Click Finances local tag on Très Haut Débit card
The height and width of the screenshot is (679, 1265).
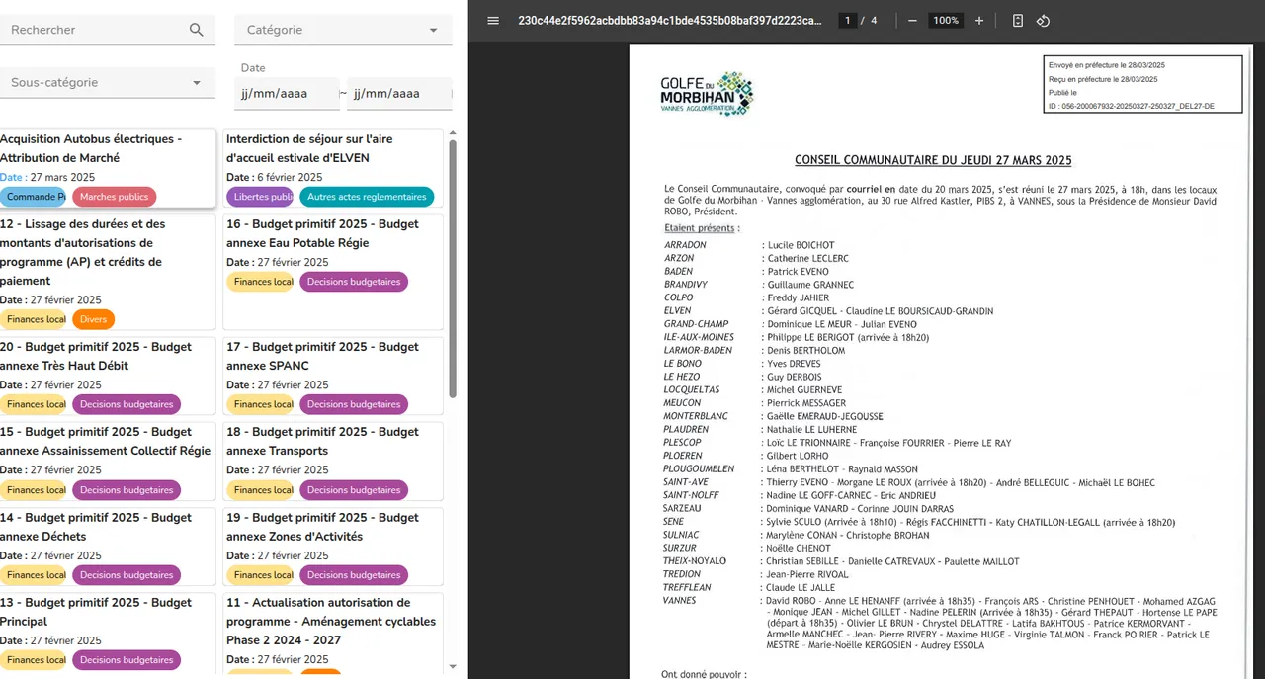coord(33,404)
